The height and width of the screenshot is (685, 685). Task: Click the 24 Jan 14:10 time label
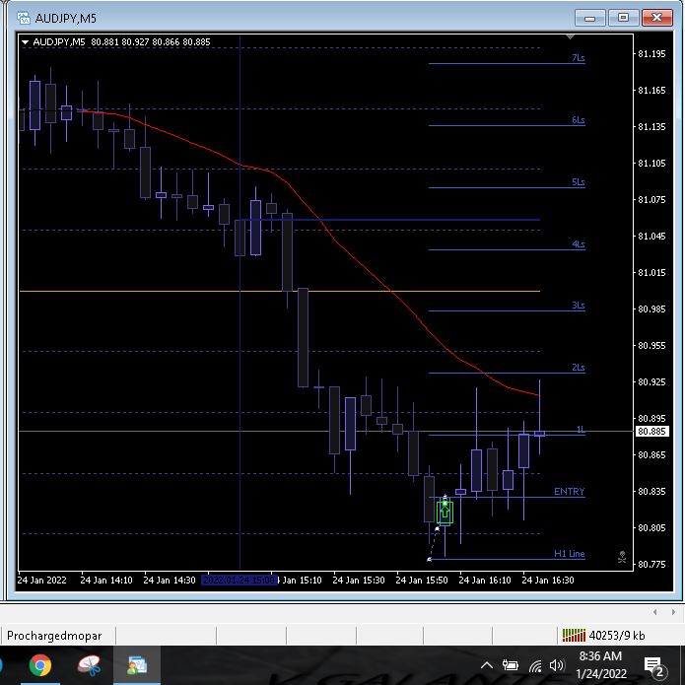pyautogui.click(x=106, y=581)
